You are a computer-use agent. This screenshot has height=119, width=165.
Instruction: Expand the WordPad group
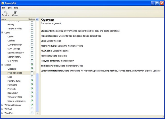point(2,113)
